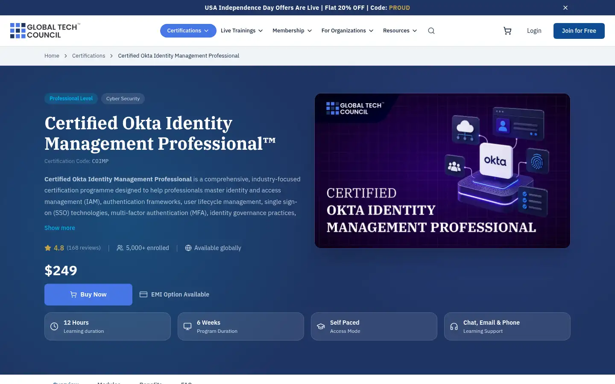Screen dimensions: 615x384
Task: Open the search magnifier icon
Action: (x=431, y=31)
